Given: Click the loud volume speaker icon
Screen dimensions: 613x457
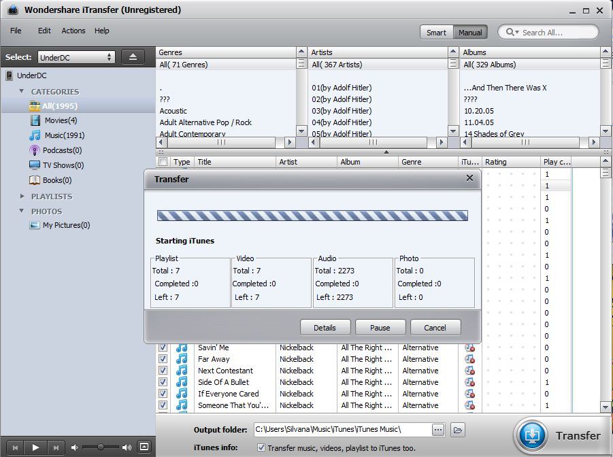Looking at the screenshot, I should point(127,447).
